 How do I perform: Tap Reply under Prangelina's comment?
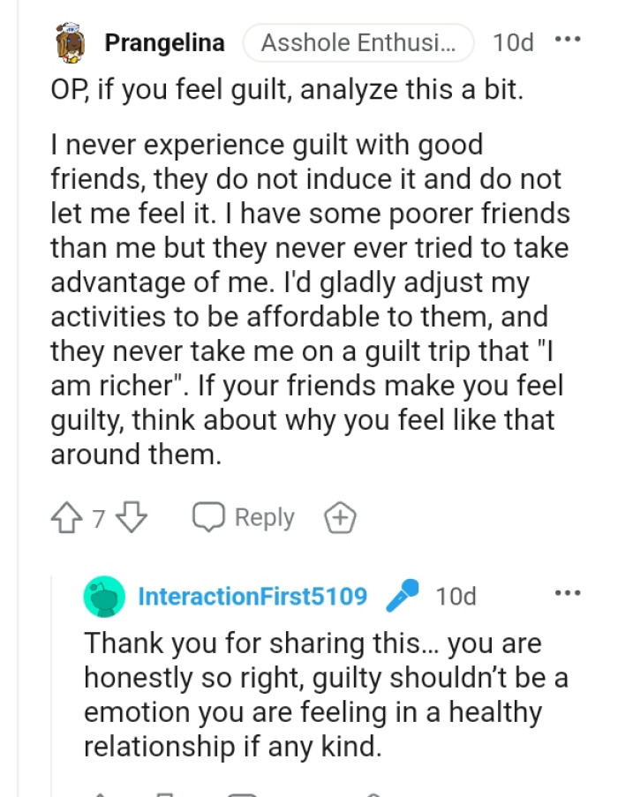pyautogui.click(x=263, y=517)
